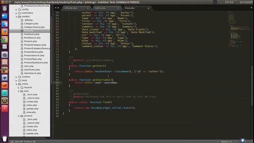Open ProductType.php in the sidebar
Screen dimensions: 254x143
(x=33, y=59)
